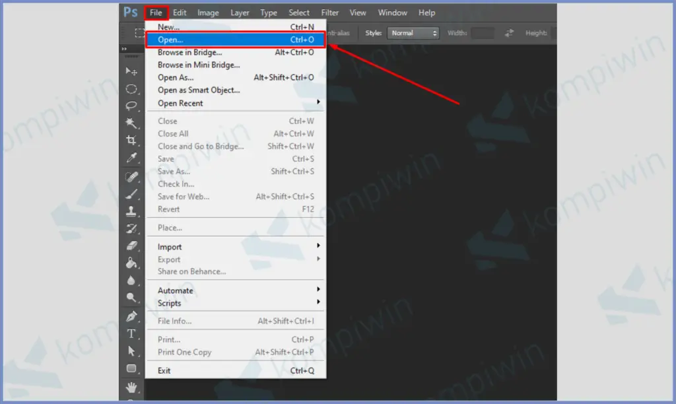This screenshot has height=404, width=676.
Task: Click the Photoshop Ps logo
Action: point(130,12)
